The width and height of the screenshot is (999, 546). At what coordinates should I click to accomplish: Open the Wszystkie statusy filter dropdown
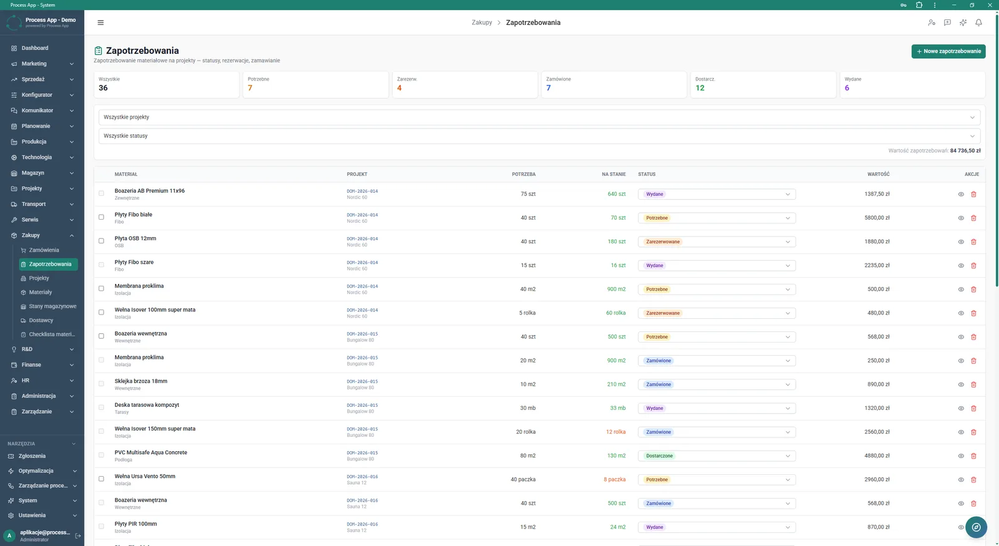(539, 136)
